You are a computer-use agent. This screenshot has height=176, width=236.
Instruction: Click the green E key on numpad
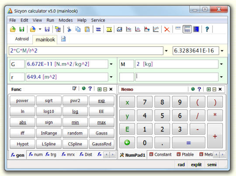[x=127, y=129]
